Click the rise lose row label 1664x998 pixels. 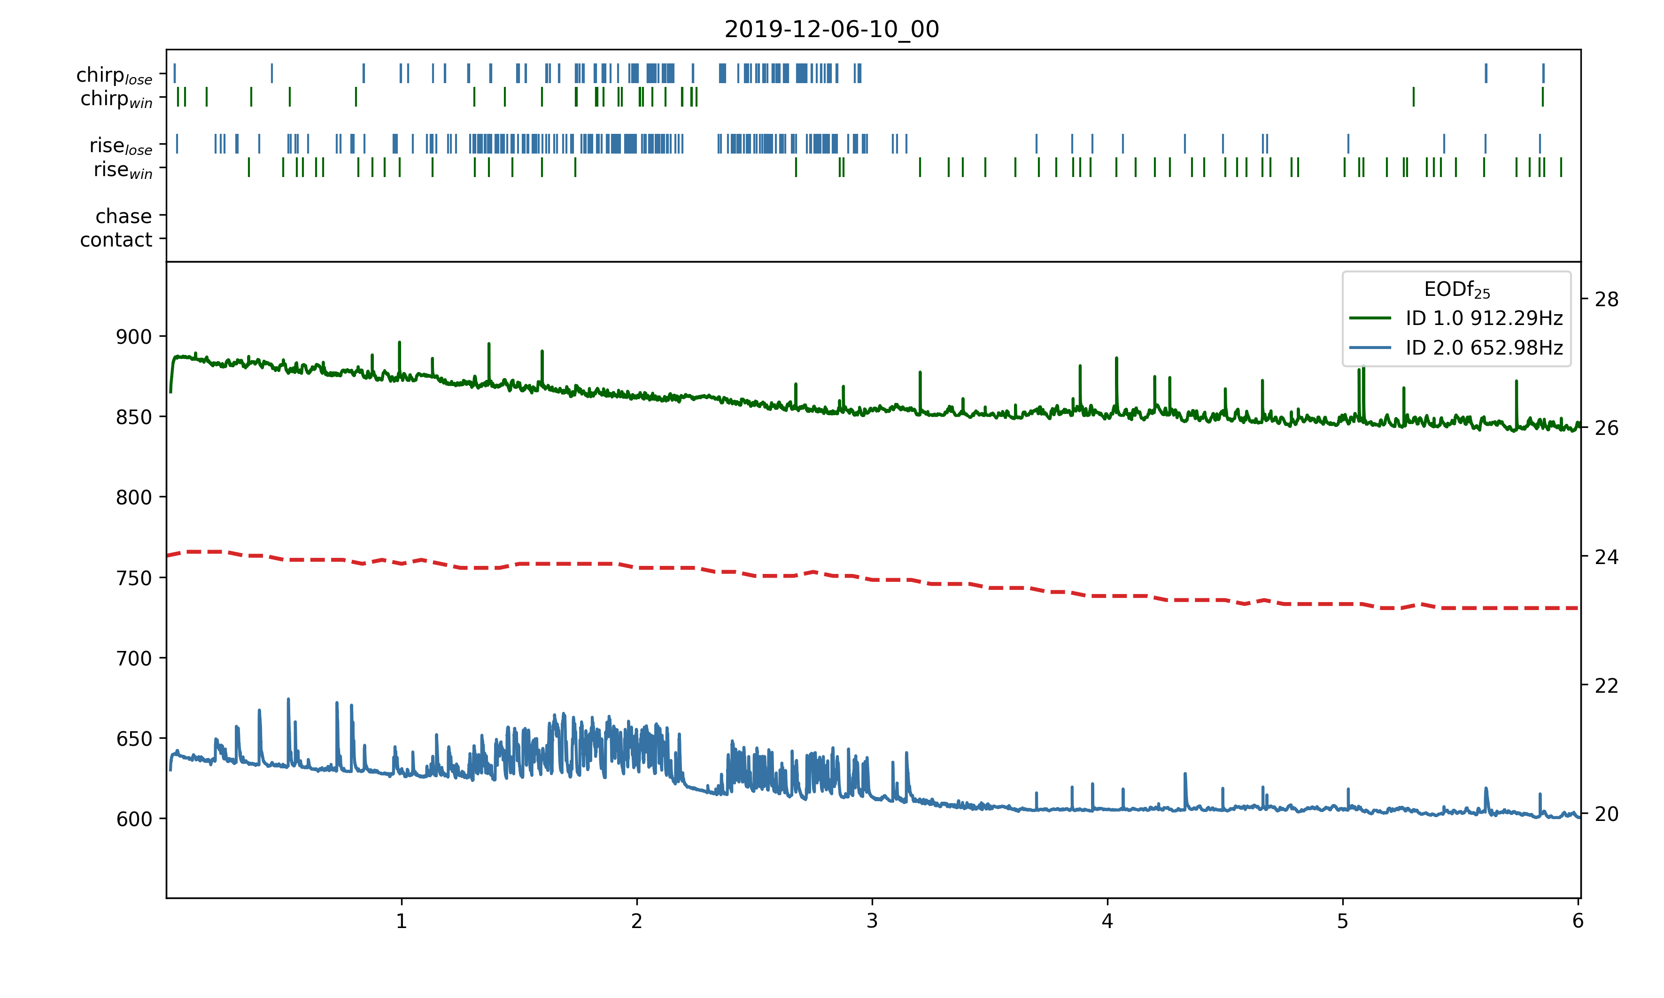pyautogui.click(x=121, y=146)
